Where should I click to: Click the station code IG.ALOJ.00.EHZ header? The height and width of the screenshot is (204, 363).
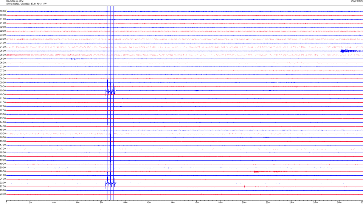tap(15, 1)
